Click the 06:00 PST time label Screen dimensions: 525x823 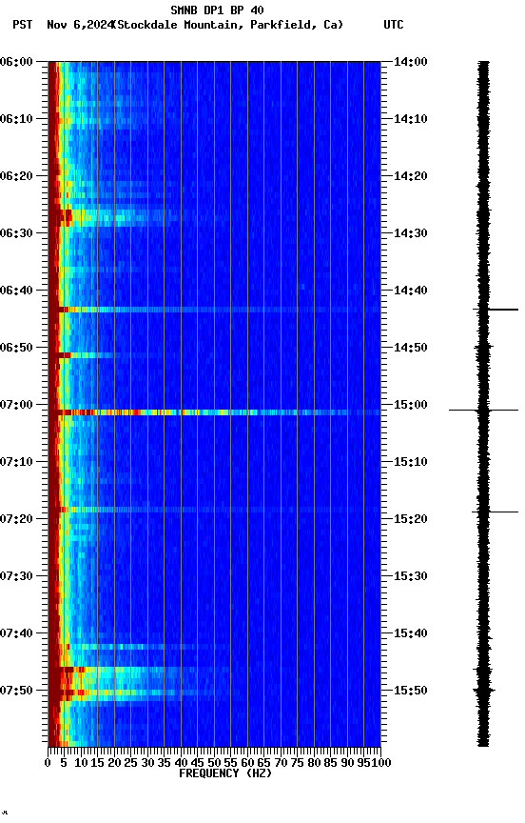pos(16,62)
